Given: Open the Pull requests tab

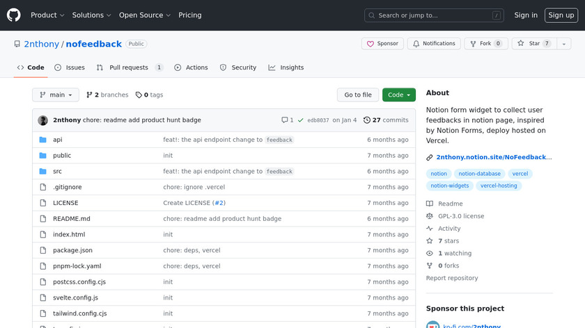Looking at the screenshot, I should [x=130, y=67].
